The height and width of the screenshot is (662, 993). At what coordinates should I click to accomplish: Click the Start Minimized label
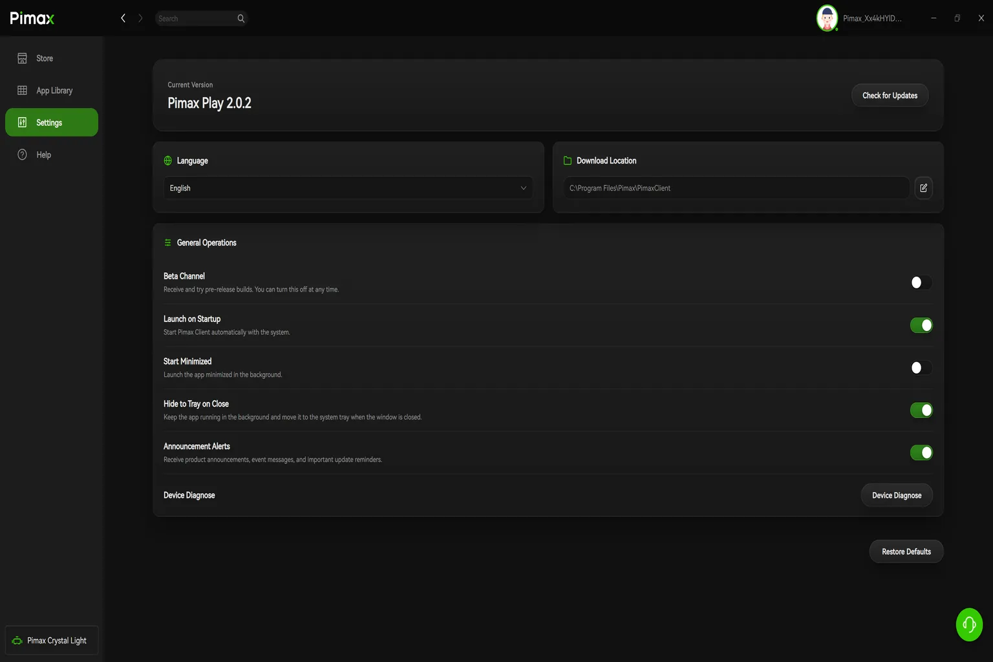pos(187,361)
